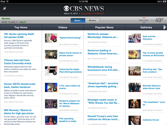Open Nostalgia meets music Willy Wonka story
This screenshot has height=125, width=167.
pyautogui.click(x=104, y=101)
